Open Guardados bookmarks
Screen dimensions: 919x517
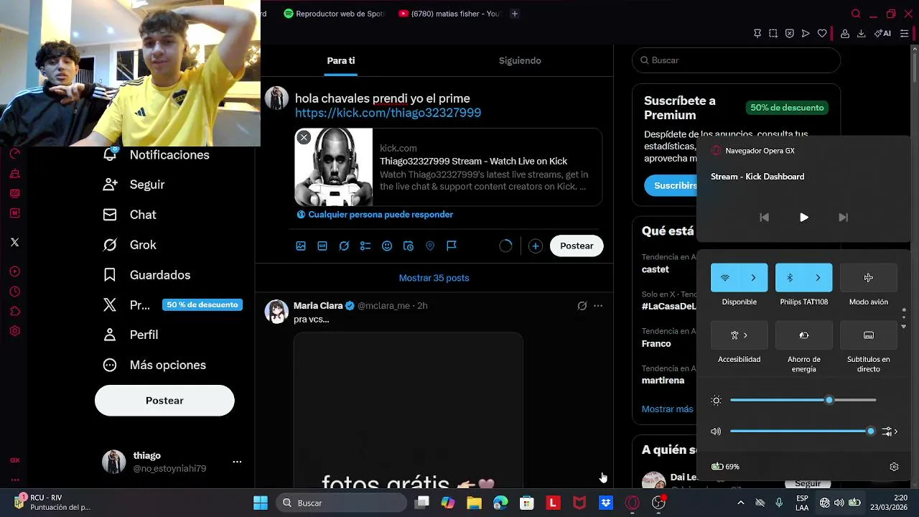[x=146, y=275]
